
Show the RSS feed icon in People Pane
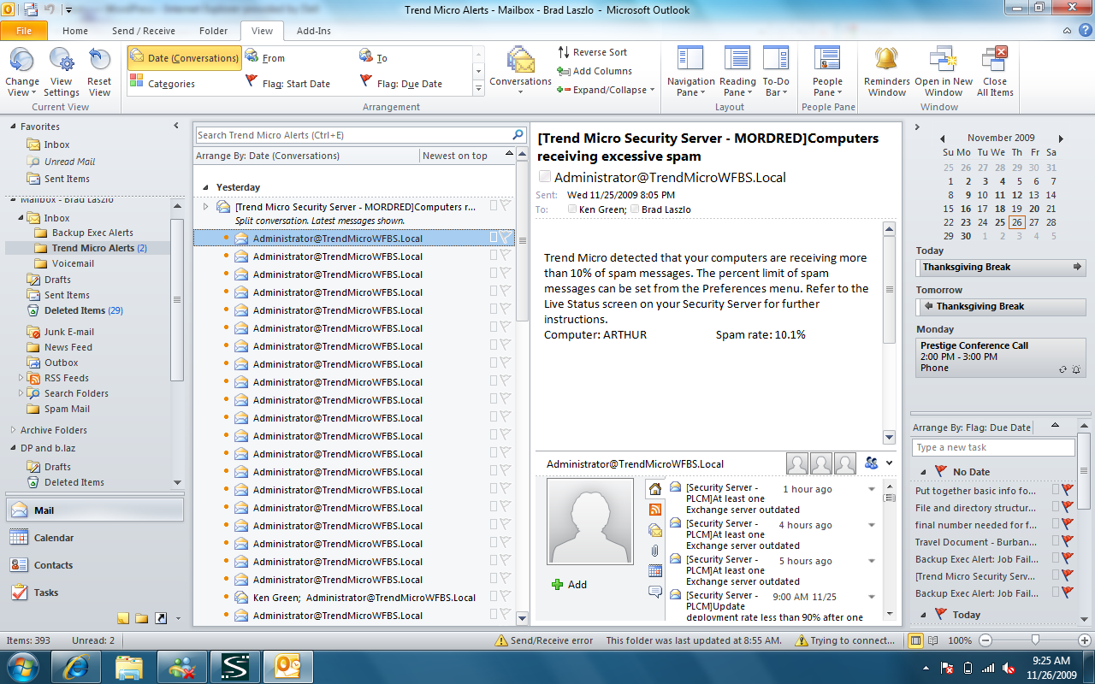click(655, 510)
